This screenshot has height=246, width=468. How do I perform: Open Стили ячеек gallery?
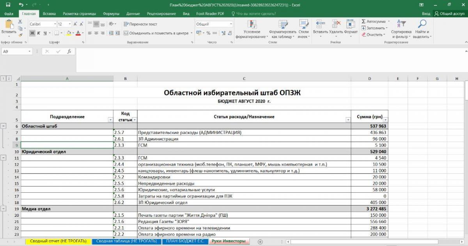pos(303,29)
